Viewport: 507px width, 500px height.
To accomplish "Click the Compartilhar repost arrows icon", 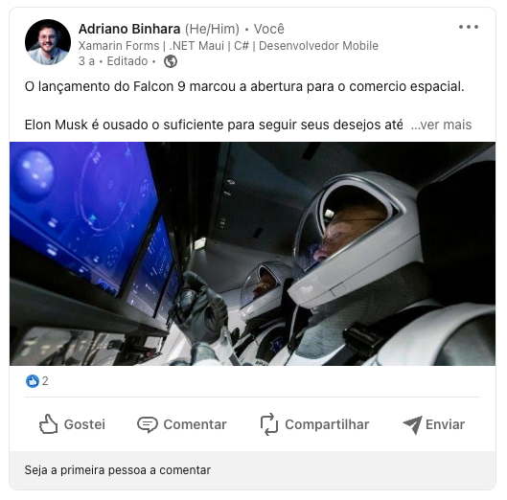I will [269, 424].
